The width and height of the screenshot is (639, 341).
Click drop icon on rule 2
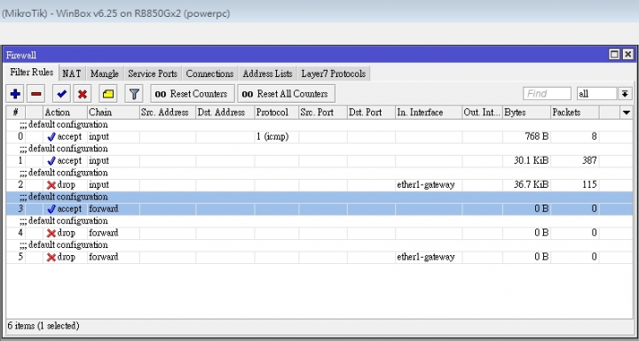pyautogui.click(x=51, y=185)
